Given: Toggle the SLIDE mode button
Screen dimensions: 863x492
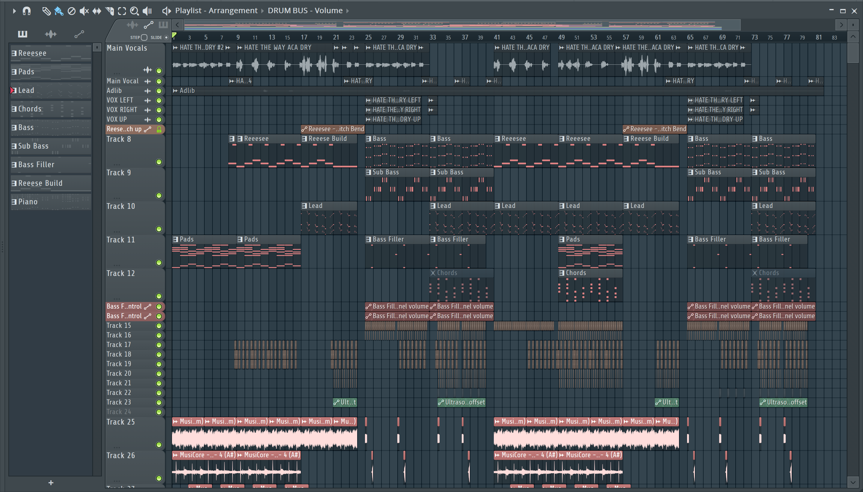Looking at the screenshot, I should pos(166,37).
